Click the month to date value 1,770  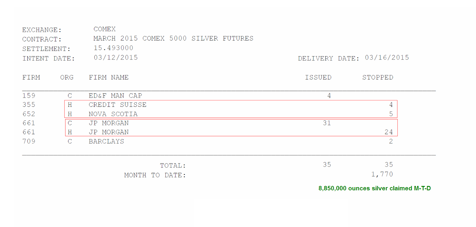(382, 174)
